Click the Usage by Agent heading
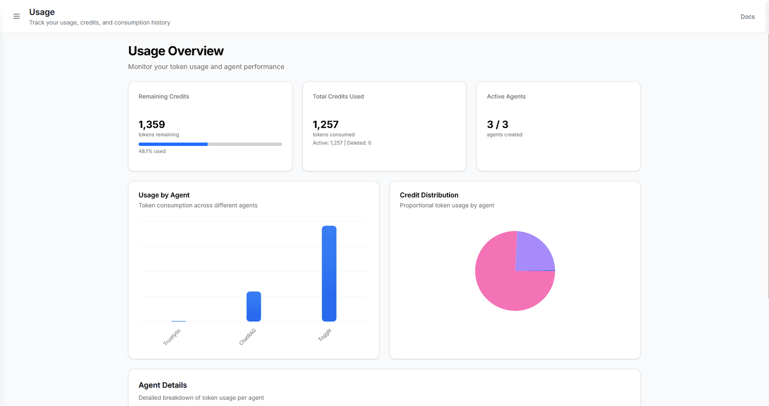Screen dimensions: 769x406 pos(164,195)
